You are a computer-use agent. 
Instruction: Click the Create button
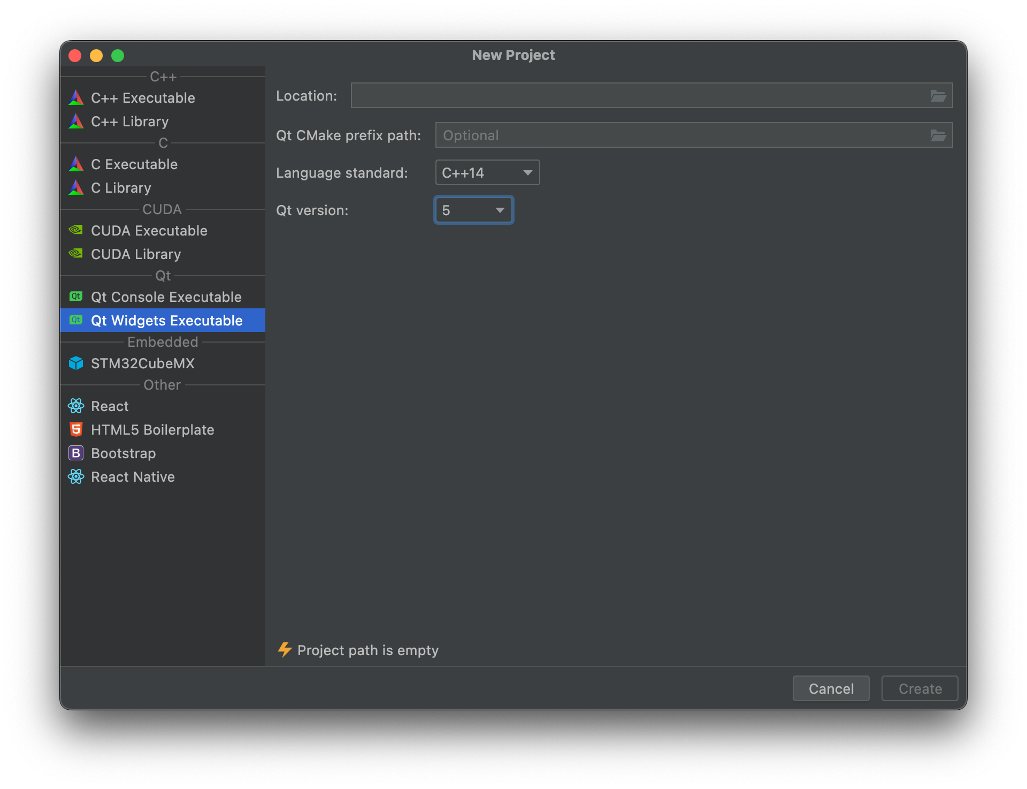click(919, 688)
